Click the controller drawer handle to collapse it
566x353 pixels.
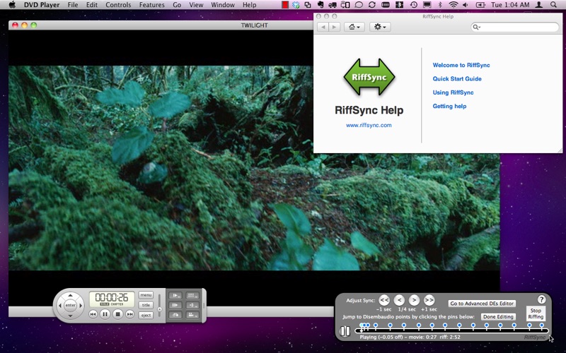point(204,306)
